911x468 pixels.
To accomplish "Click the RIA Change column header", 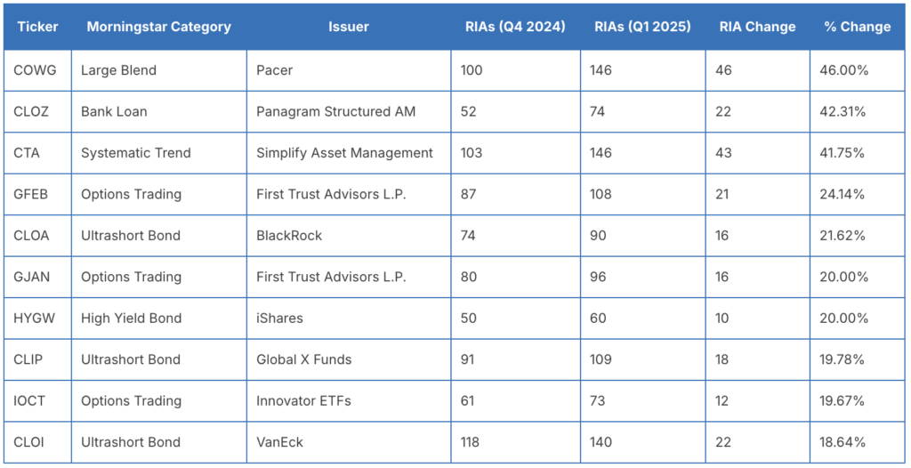I will (758, 27).
